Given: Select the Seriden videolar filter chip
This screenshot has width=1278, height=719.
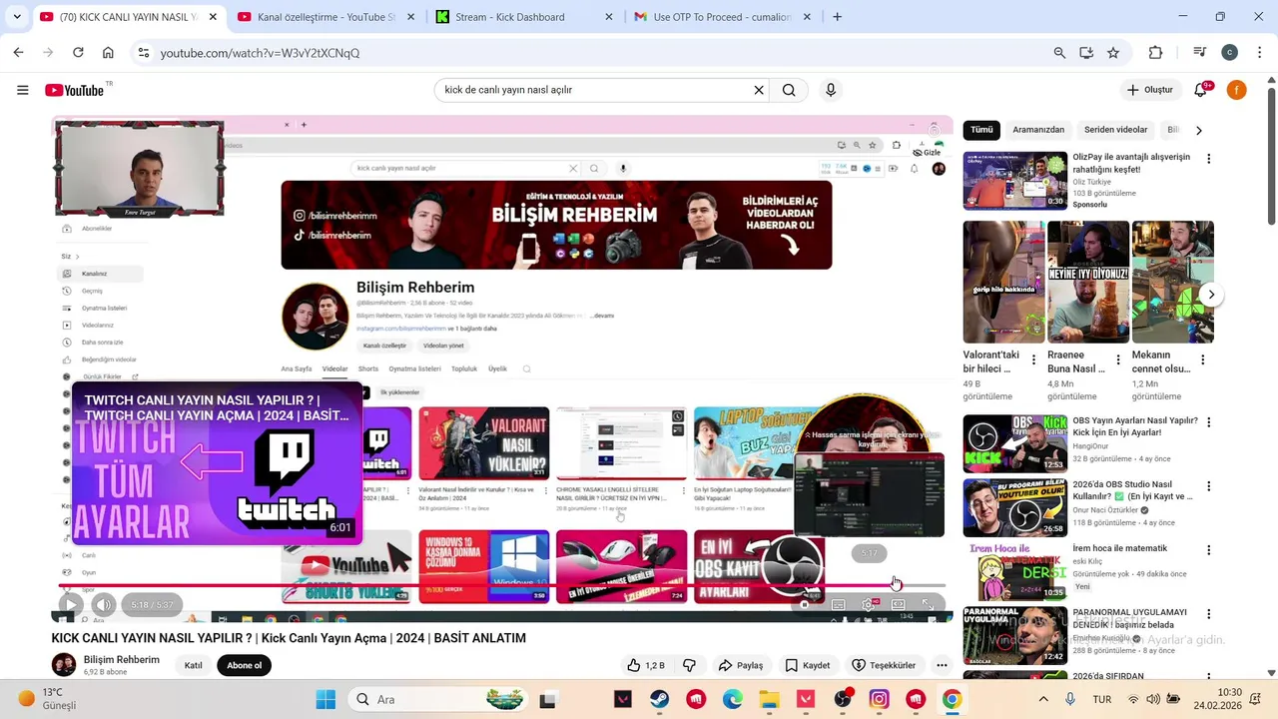Looking at the screenshot, I should coord(1116,130).
